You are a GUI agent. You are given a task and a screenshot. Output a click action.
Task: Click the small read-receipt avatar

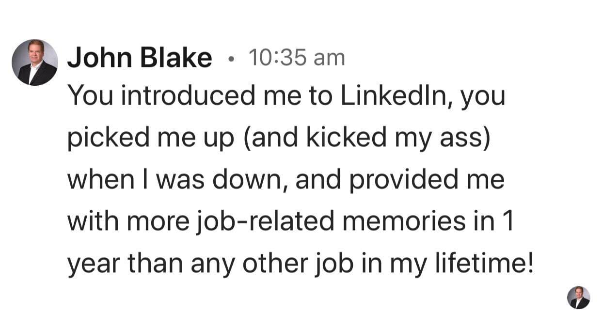point(578,297)
